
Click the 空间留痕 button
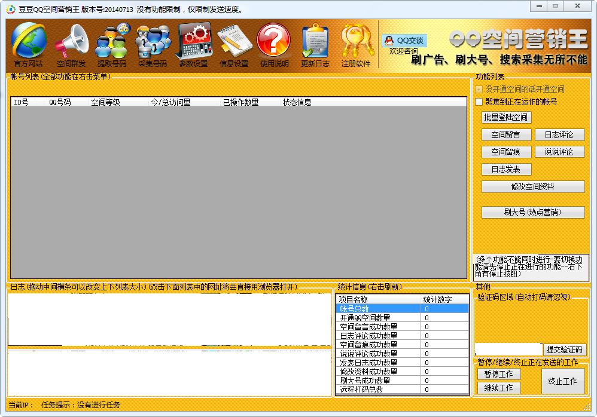tap(506, 152)
